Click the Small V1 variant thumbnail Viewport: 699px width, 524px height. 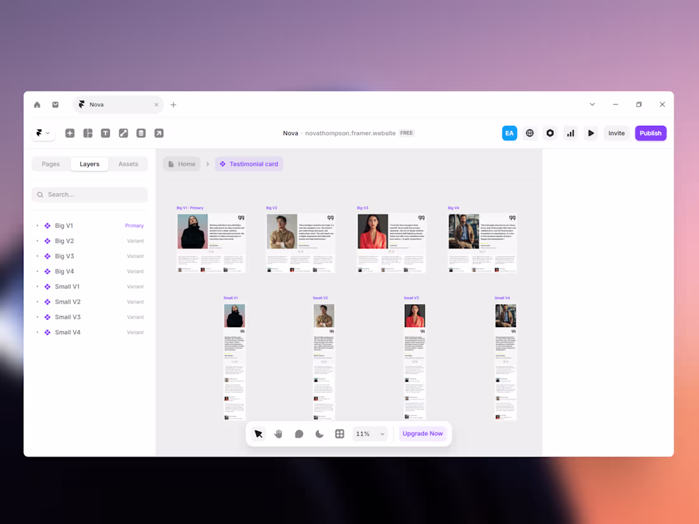(x=234, y=362)
